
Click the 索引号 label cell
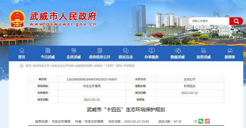coord(43,79)
